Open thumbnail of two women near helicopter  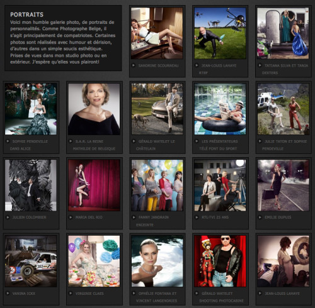click(x=283, y=109)
